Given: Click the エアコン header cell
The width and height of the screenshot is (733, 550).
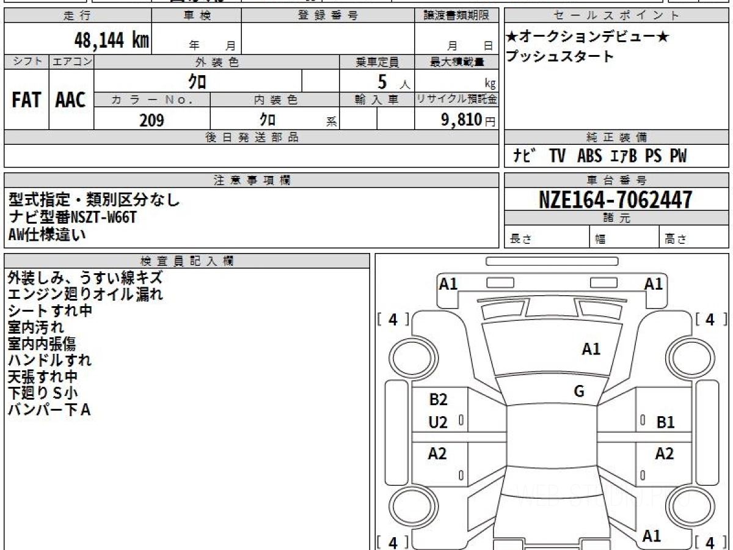Looking at the screenshot, I should pyautogui.click(x=71, y=62).
